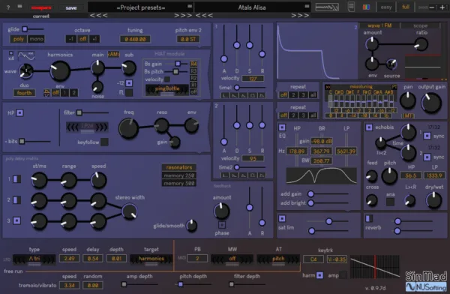Click the feedback amount knob

tap(221, 211)
